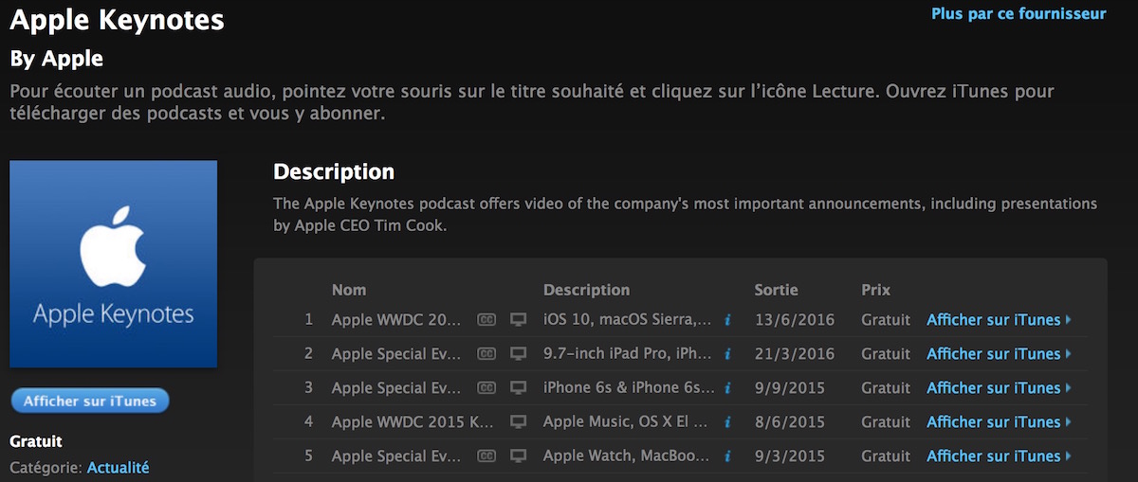This screenshot has width=1138, height=482.
Task: Click the Apple Keynotes podcast artwork
Action: tap(114, 263)
